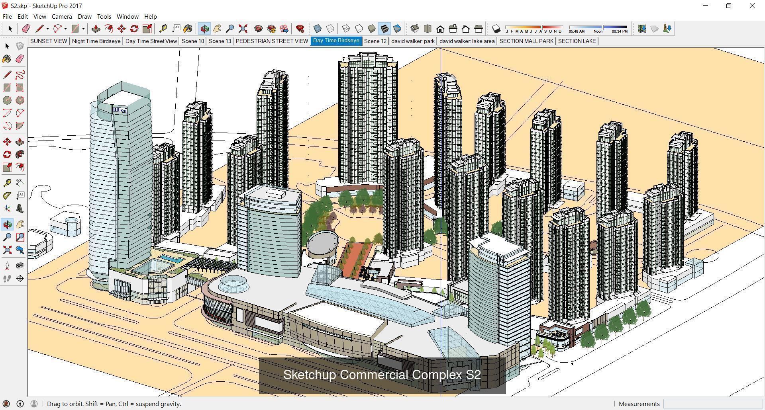Select the Push/Pull tool in top toolbar
Image resolution: width=765 pixels, height=410 pixels.
click(x=96, y=29)
